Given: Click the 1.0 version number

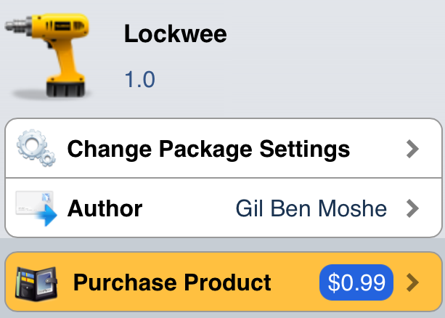Looking at the screenshot, I should [x=139, y=78].
